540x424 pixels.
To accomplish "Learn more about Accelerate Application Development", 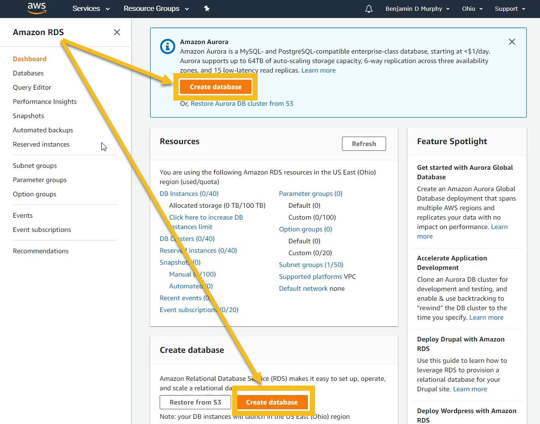I will pos(486,317).
